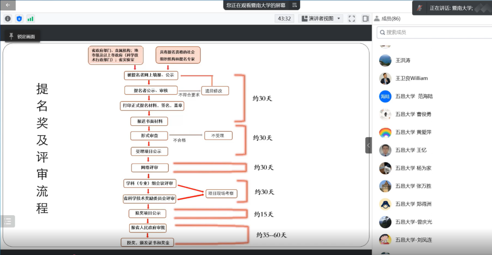
Task: Click the 43:32 meeting timer
Action: click(x=284, y=18)
